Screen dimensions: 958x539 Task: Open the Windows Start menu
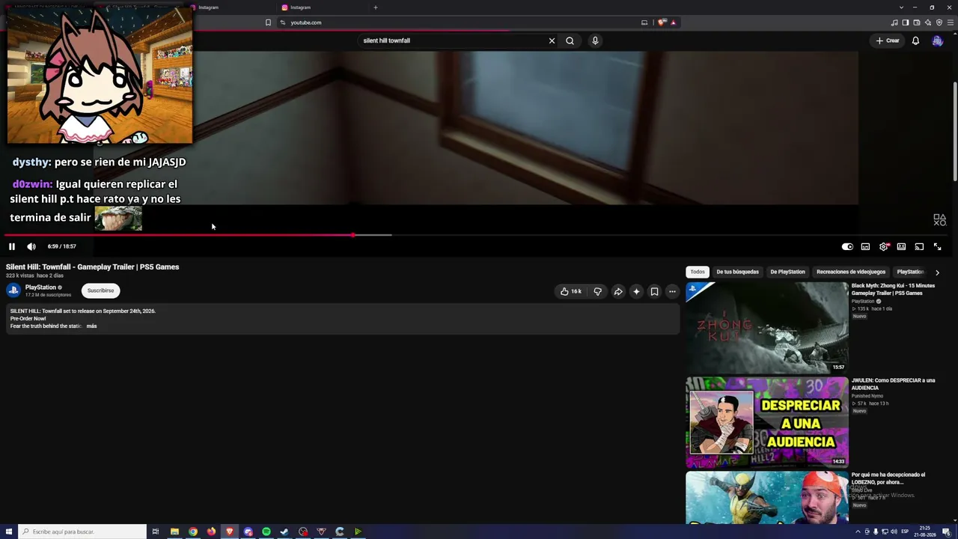9,532
